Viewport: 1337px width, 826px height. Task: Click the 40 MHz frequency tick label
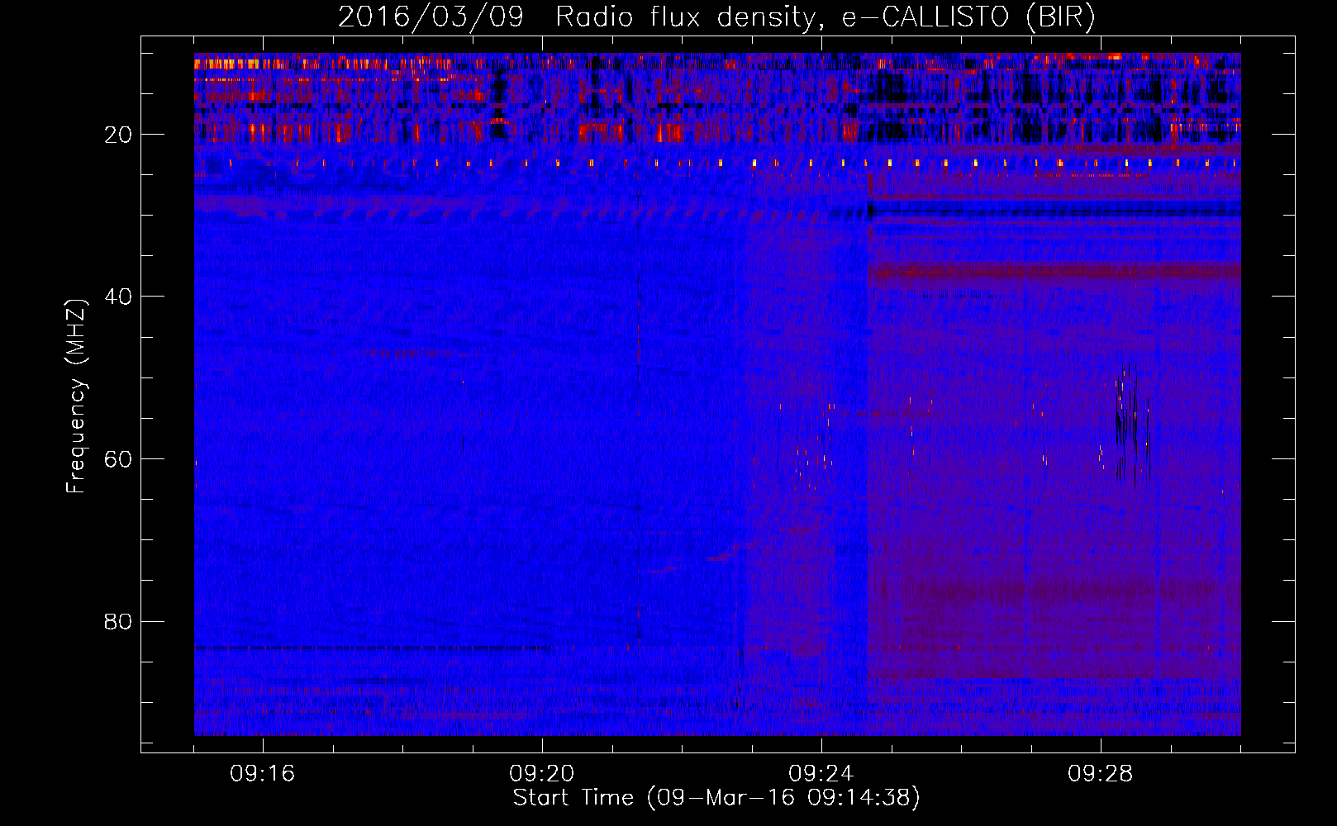tap(119, 297)
